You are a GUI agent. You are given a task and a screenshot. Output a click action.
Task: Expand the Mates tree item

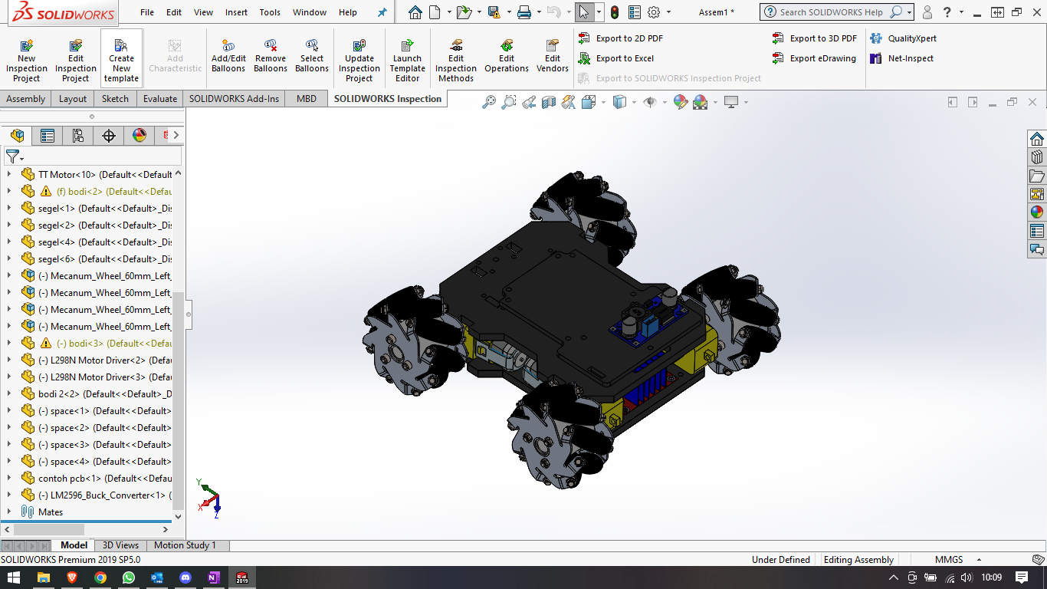(9, 512)
